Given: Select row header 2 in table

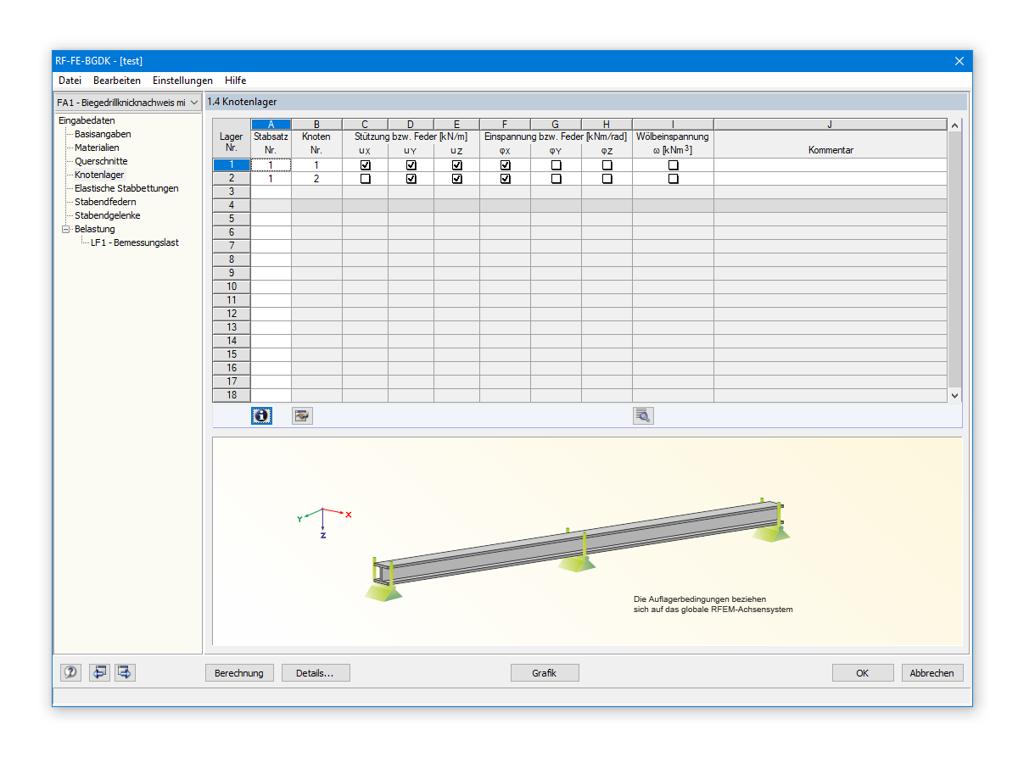Looking at the screenshot, I should tap(232, 179).
